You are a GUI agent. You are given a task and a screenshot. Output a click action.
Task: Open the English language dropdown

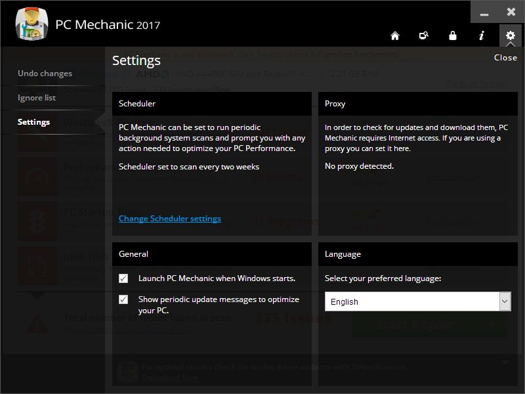click(x=418, y=301)
